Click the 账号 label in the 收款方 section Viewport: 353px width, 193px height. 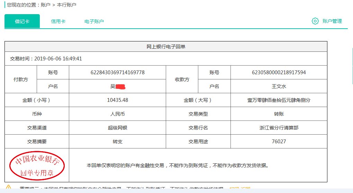[x=214, y=73]
